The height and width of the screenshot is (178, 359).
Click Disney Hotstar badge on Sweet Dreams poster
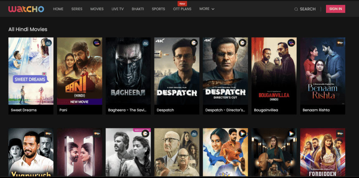(48, 43)
